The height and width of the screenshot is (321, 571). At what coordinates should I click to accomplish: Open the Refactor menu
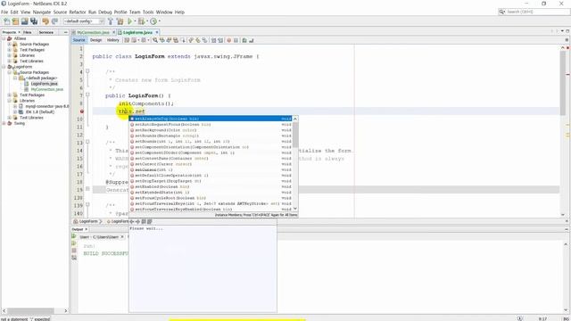[x=78, y=12]
